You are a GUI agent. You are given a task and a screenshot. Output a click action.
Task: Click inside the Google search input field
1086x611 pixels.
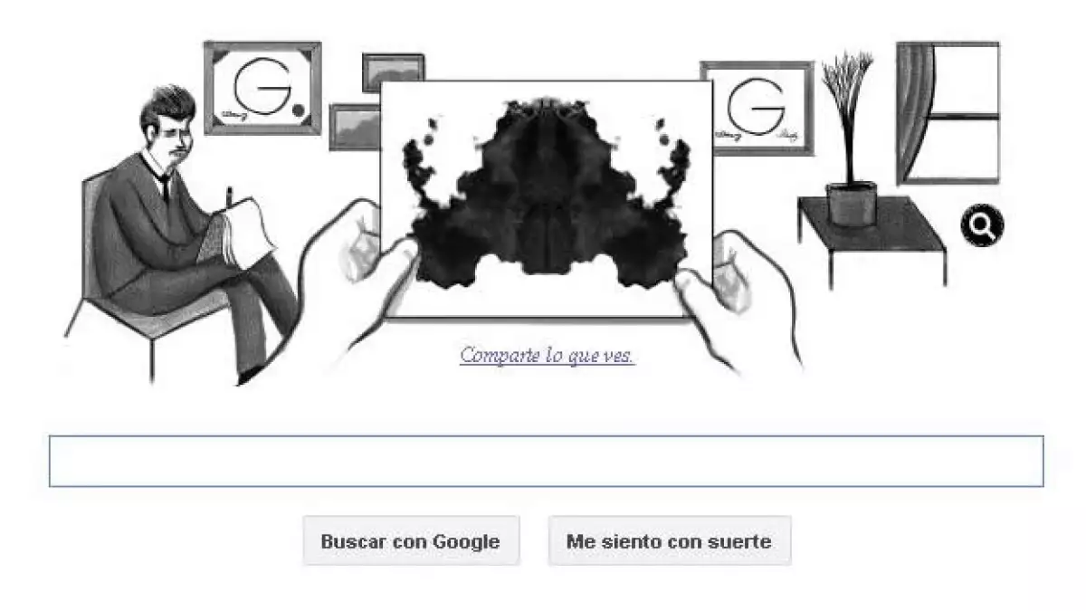click(x=546, y=461)
